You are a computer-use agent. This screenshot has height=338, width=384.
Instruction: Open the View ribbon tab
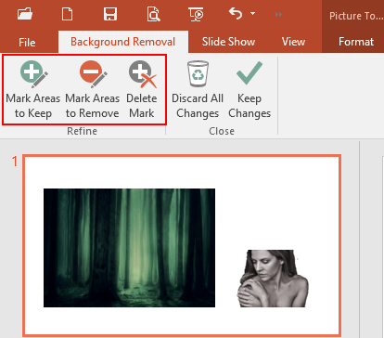click(293, 42)
